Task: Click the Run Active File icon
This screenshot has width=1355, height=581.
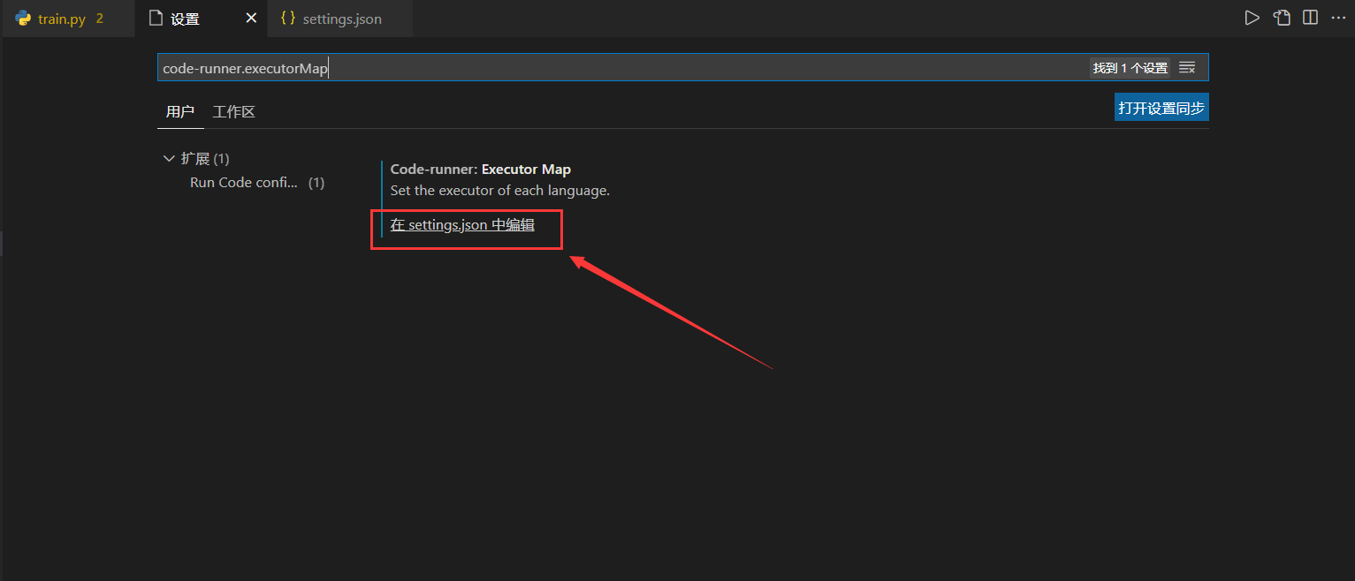Action: 1282,16
